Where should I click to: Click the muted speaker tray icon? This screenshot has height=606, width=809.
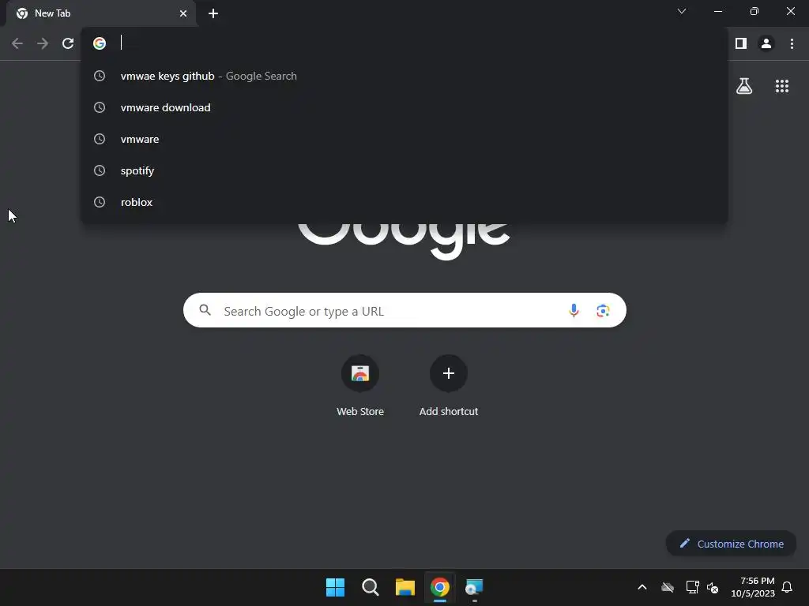pos(713,587)
